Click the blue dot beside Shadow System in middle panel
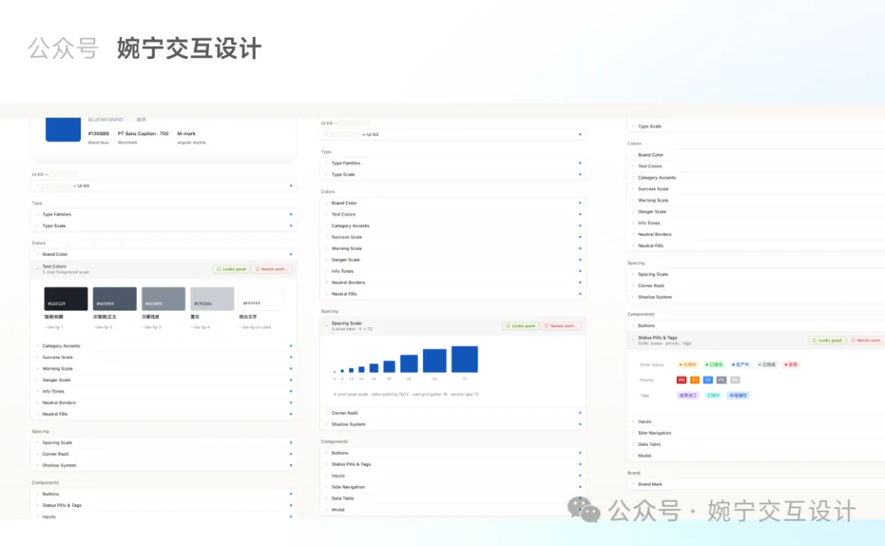Viewport: 885px width, 546px height. pyautogui.click(x=579, y=424)
